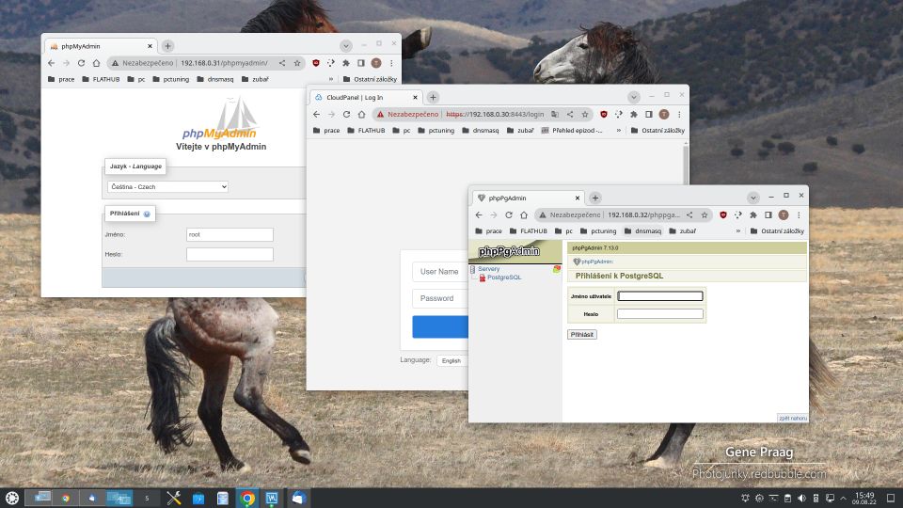
Task: Open dnsmasq bookmark folder in phpPgAdmin window
Action: (642, 231)
